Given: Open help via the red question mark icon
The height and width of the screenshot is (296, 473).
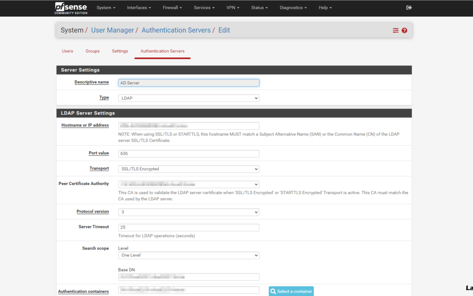Looking at the screenshot, I should pos(404,30).
